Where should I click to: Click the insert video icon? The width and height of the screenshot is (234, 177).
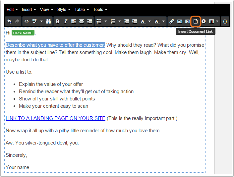coord(188,22)
